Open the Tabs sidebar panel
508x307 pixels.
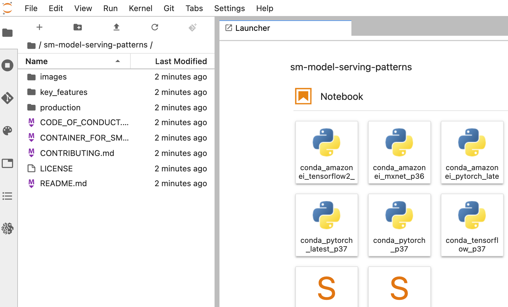coord(7,163)
